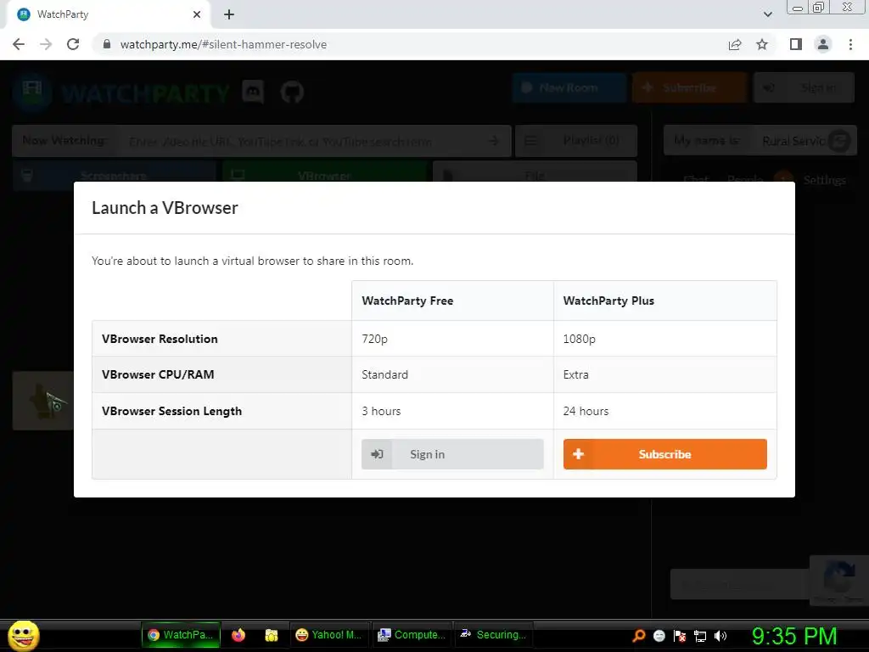869x652 pixels.
Task: Expand the tab search chevron
Action: [x=767, y=14]
